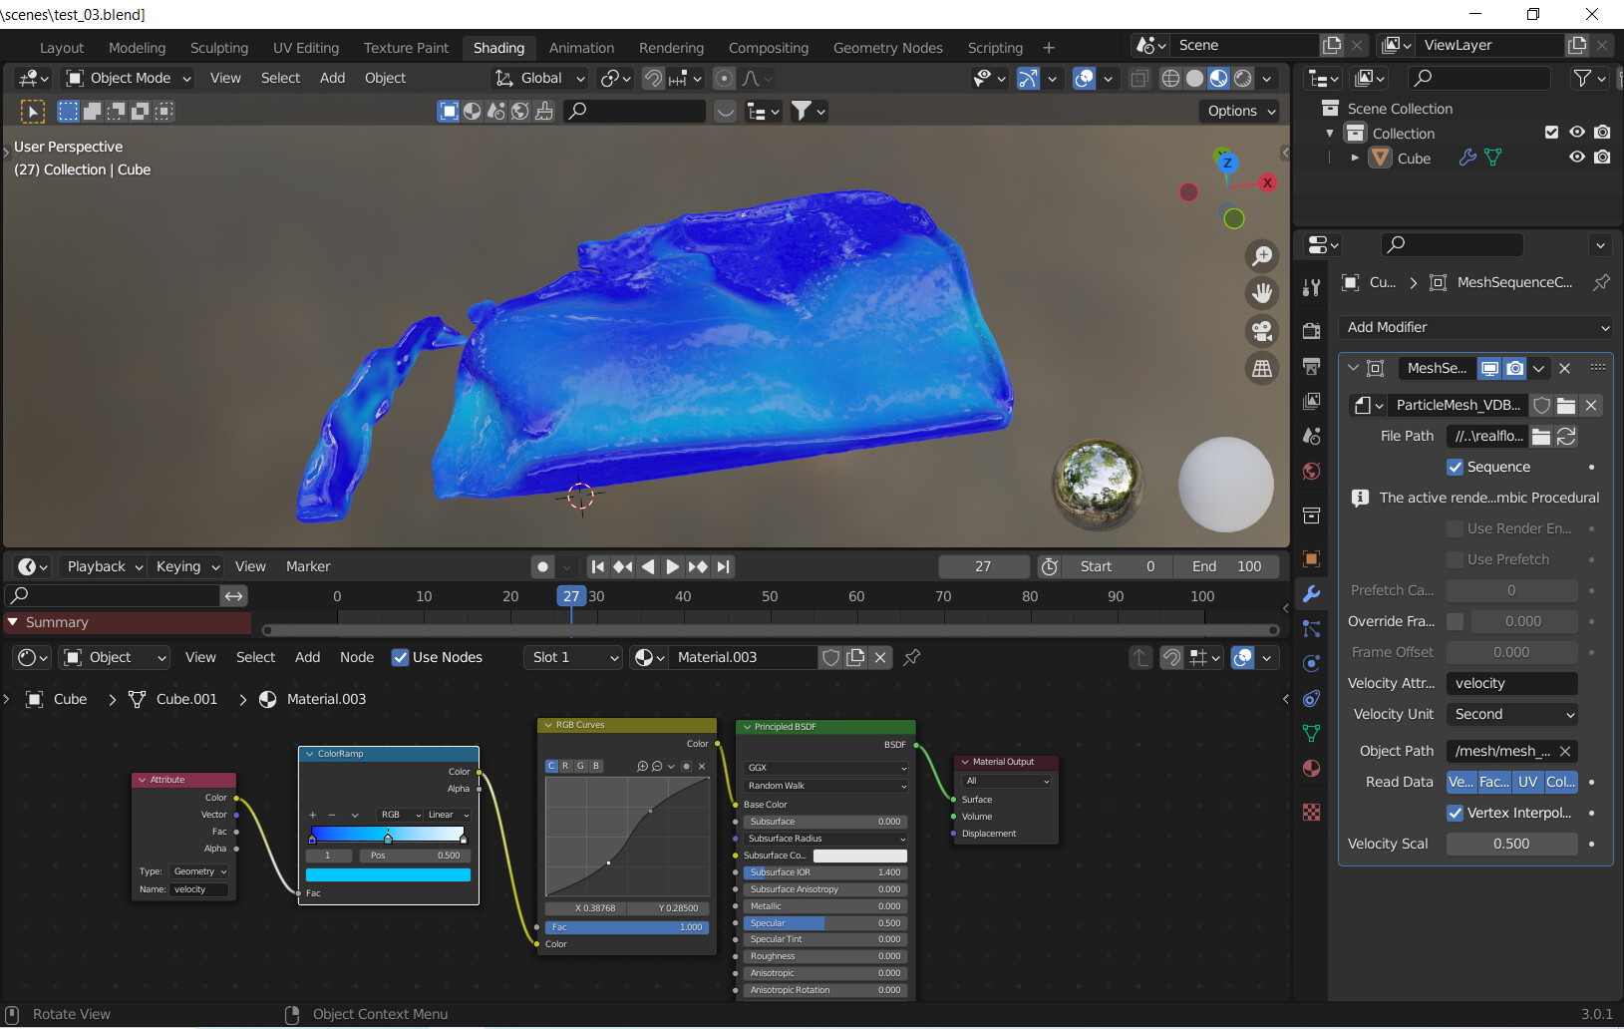Viewport: 1624px width, 1029px height.
Task: Open Object Data properties tab
Action: (x=1312, y=733)
